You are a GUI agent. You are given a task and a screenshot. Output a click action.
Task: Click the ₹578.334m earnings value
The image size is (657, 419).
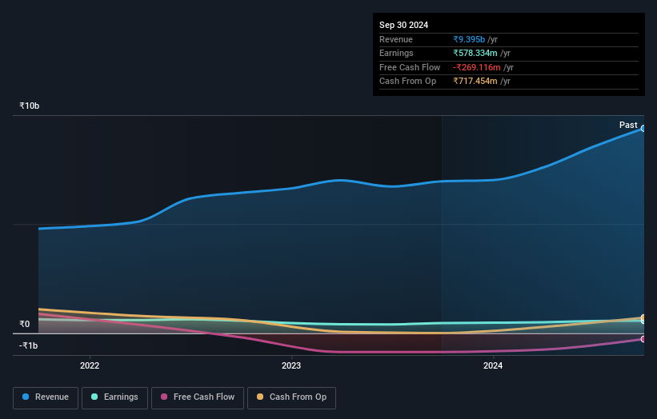click(x=475, y=53)
